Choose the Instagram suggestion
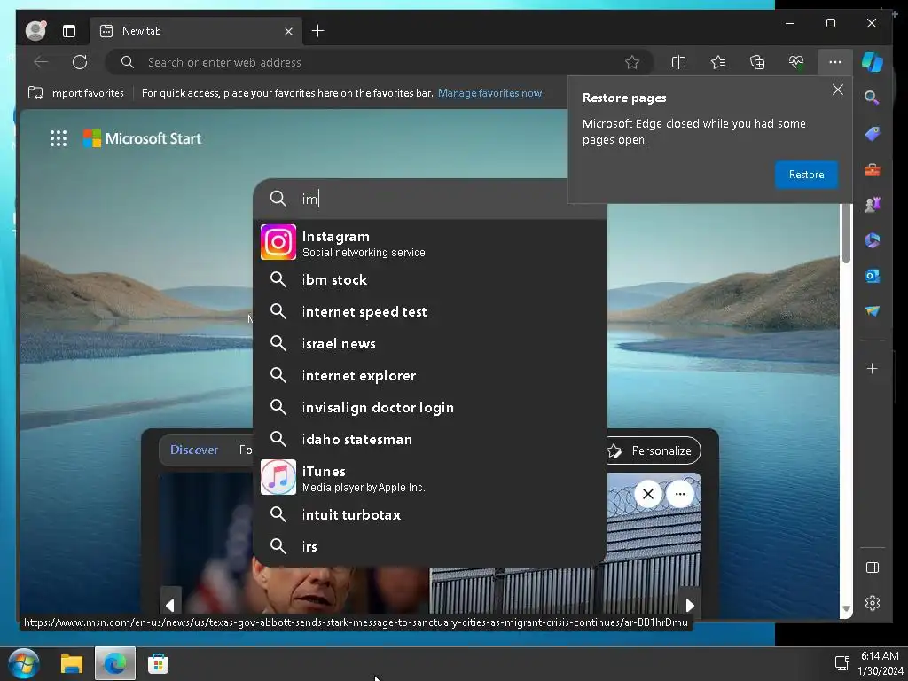The image size is (908, 681). [x=430, y=243]
